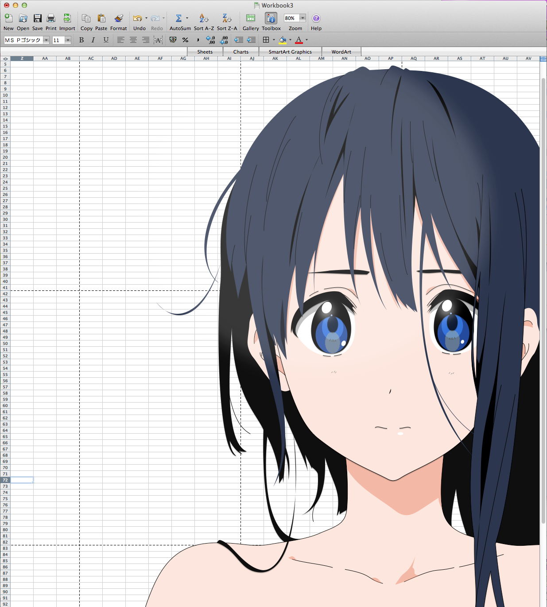Center align cell text
This screenshot has height=607, width=547.
pos(133,40)
